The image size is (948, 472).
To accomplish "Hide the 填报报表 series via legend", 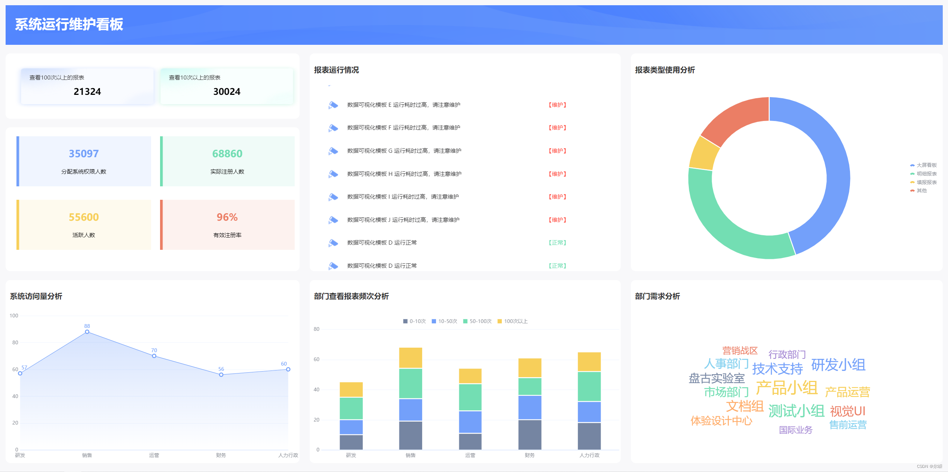I will tap(923, 182).
